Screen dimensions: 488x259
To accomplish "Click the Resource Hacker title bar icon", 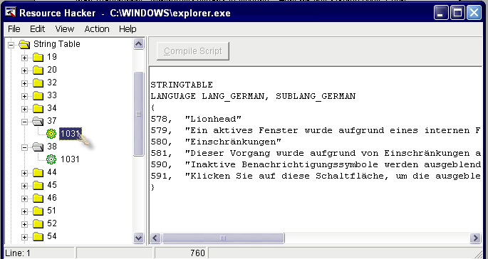I will tap(10, 12).
